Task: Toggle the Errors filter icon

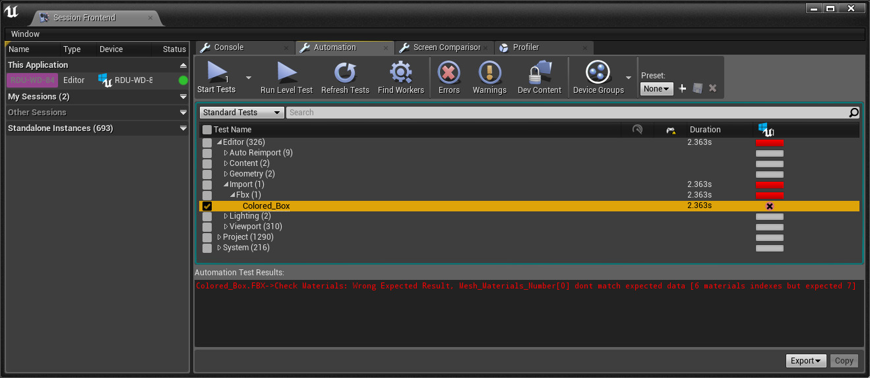Action: tap(449, 72)
